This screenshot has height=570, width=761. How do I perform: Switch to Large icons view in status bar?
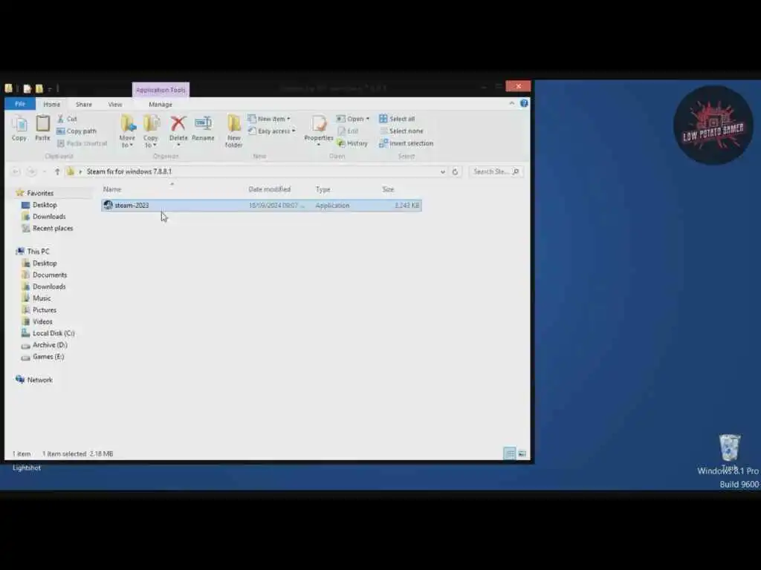coord(522,453)
